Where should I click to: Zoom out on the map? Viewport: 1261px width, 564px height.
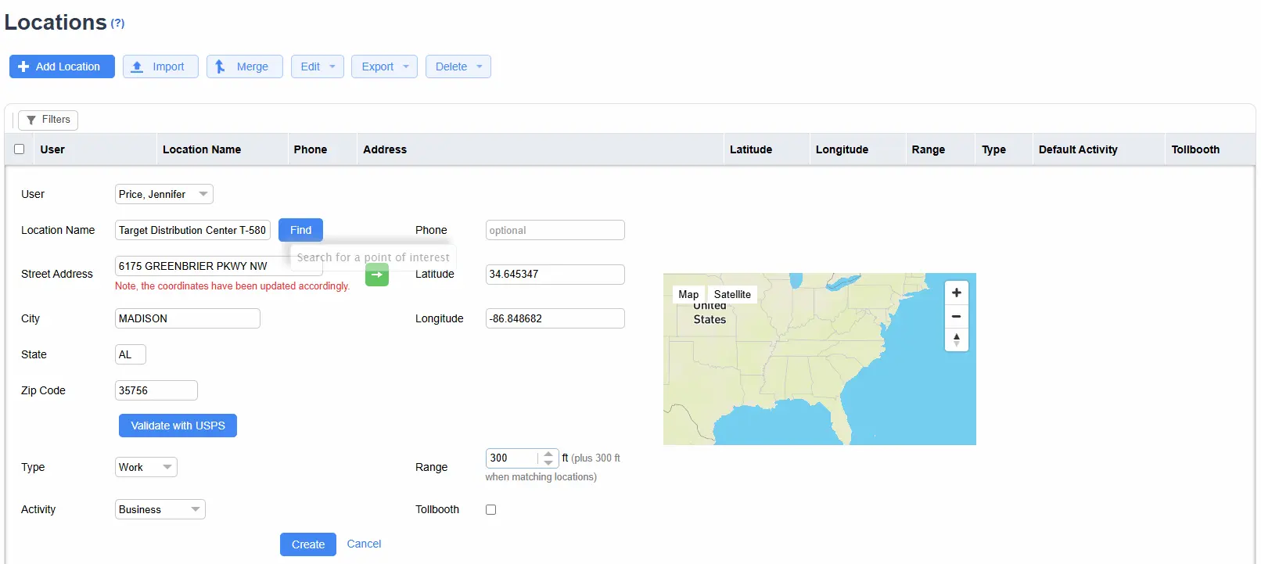(956, 316)
